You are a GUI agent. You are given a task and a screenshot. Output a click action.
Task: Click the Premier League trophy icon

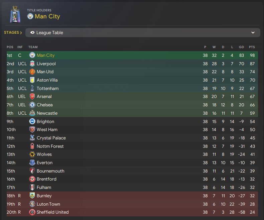click(15, 14)
